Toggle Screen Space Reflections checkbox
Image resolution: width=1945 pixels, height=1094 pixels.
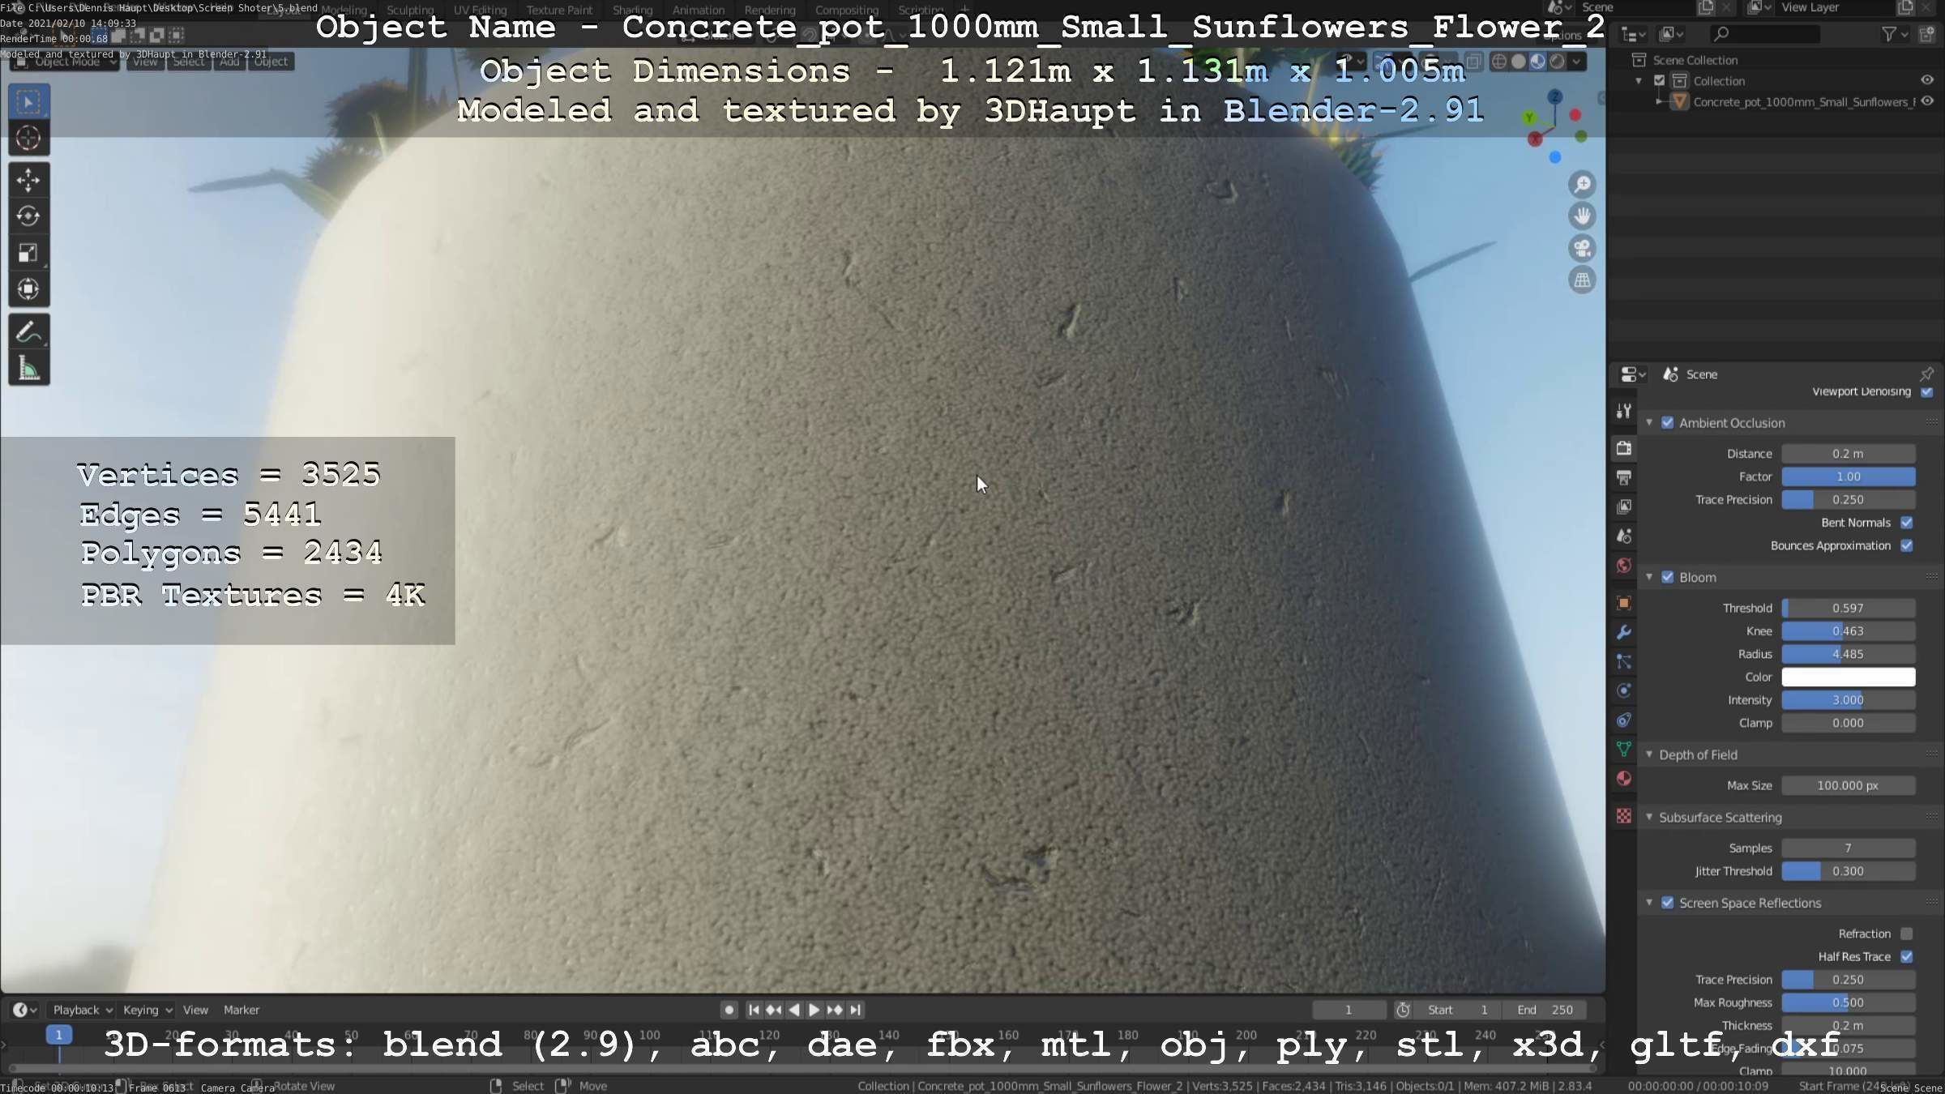tap(1668, 903)
